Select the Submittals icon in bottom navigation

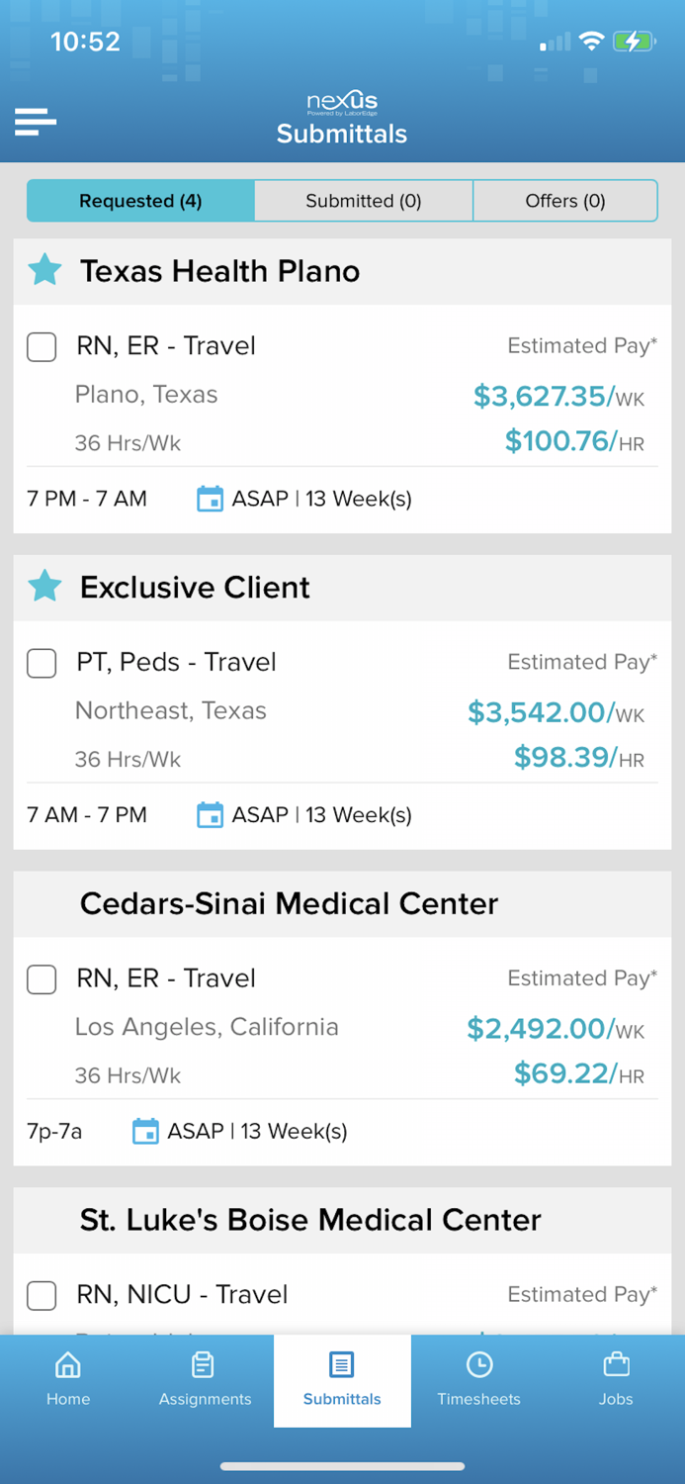[342, 1378]
